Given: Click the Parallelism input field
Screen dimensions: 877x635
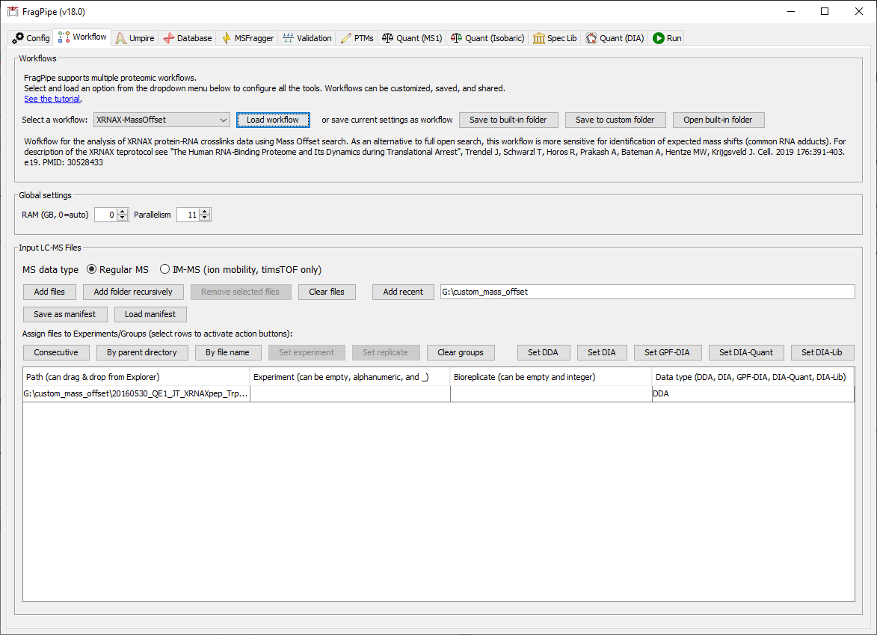Looking at the screenshot, I should tap(188, 215).
